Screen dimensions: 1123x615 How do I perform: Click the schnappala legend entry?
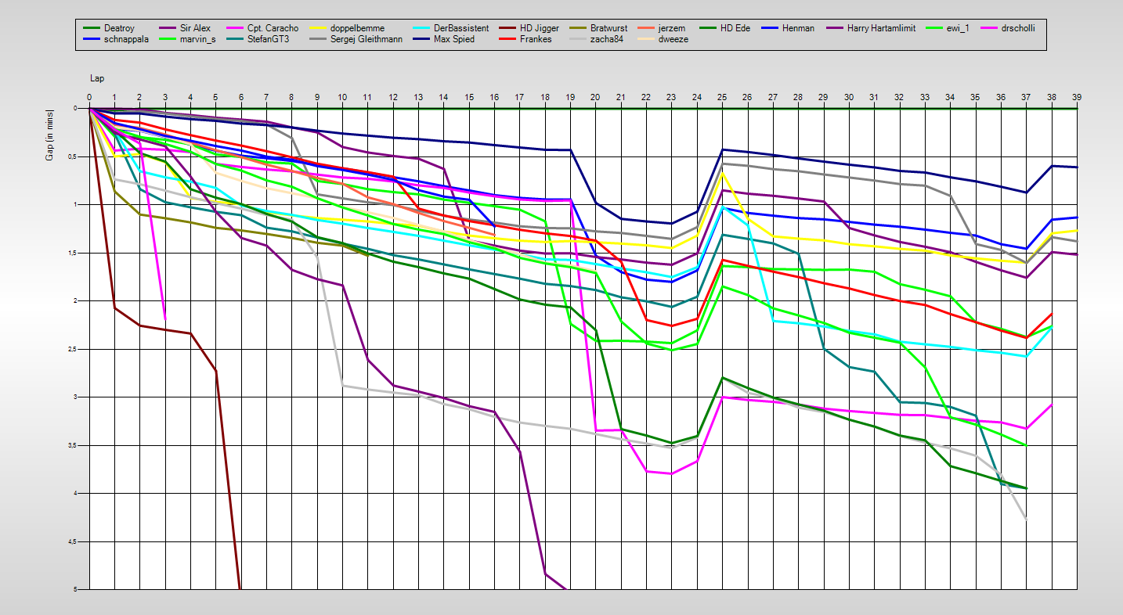(126, 39)
